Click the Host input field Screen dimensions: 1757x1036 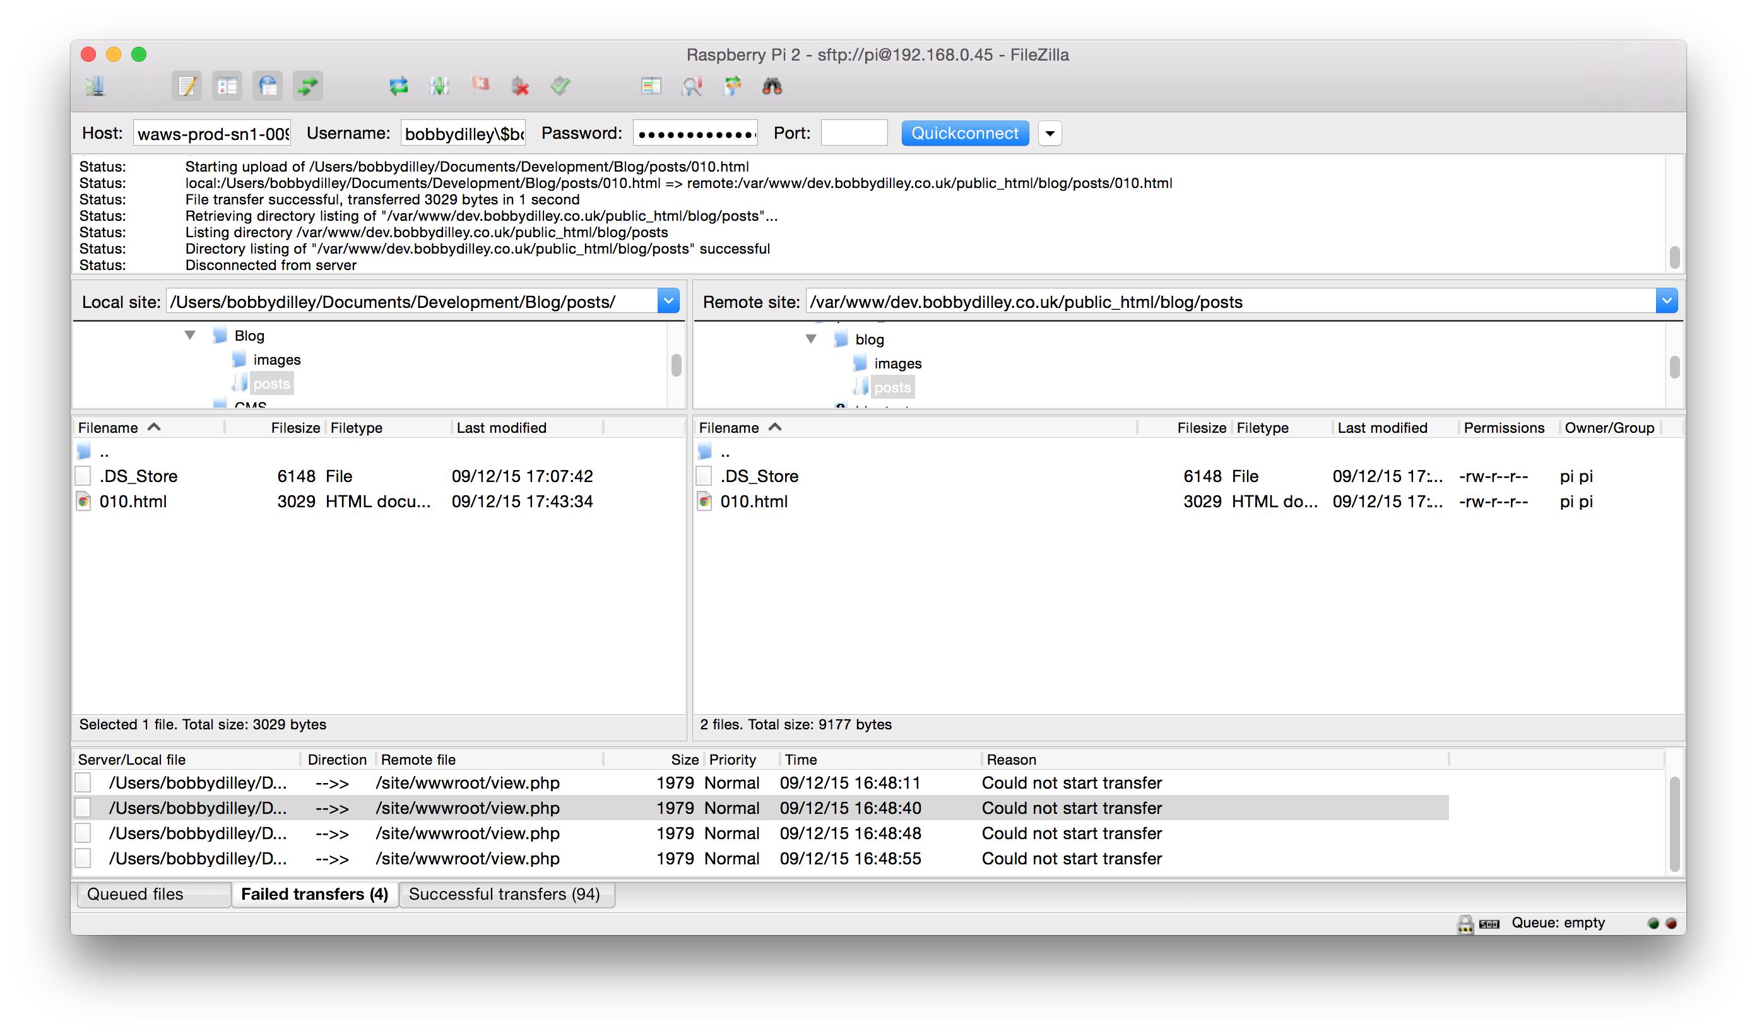(x=212, y=133)
